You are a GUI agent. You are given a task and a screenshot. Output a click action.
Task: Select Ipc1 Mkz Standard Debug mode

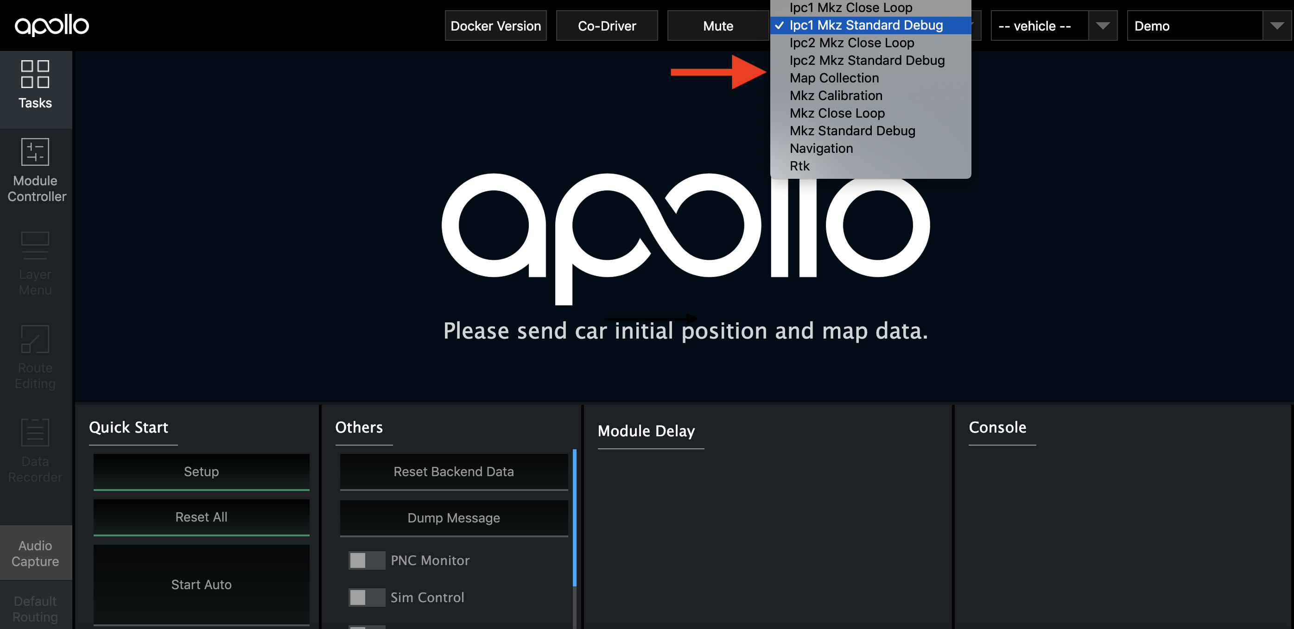click(870, 25)
